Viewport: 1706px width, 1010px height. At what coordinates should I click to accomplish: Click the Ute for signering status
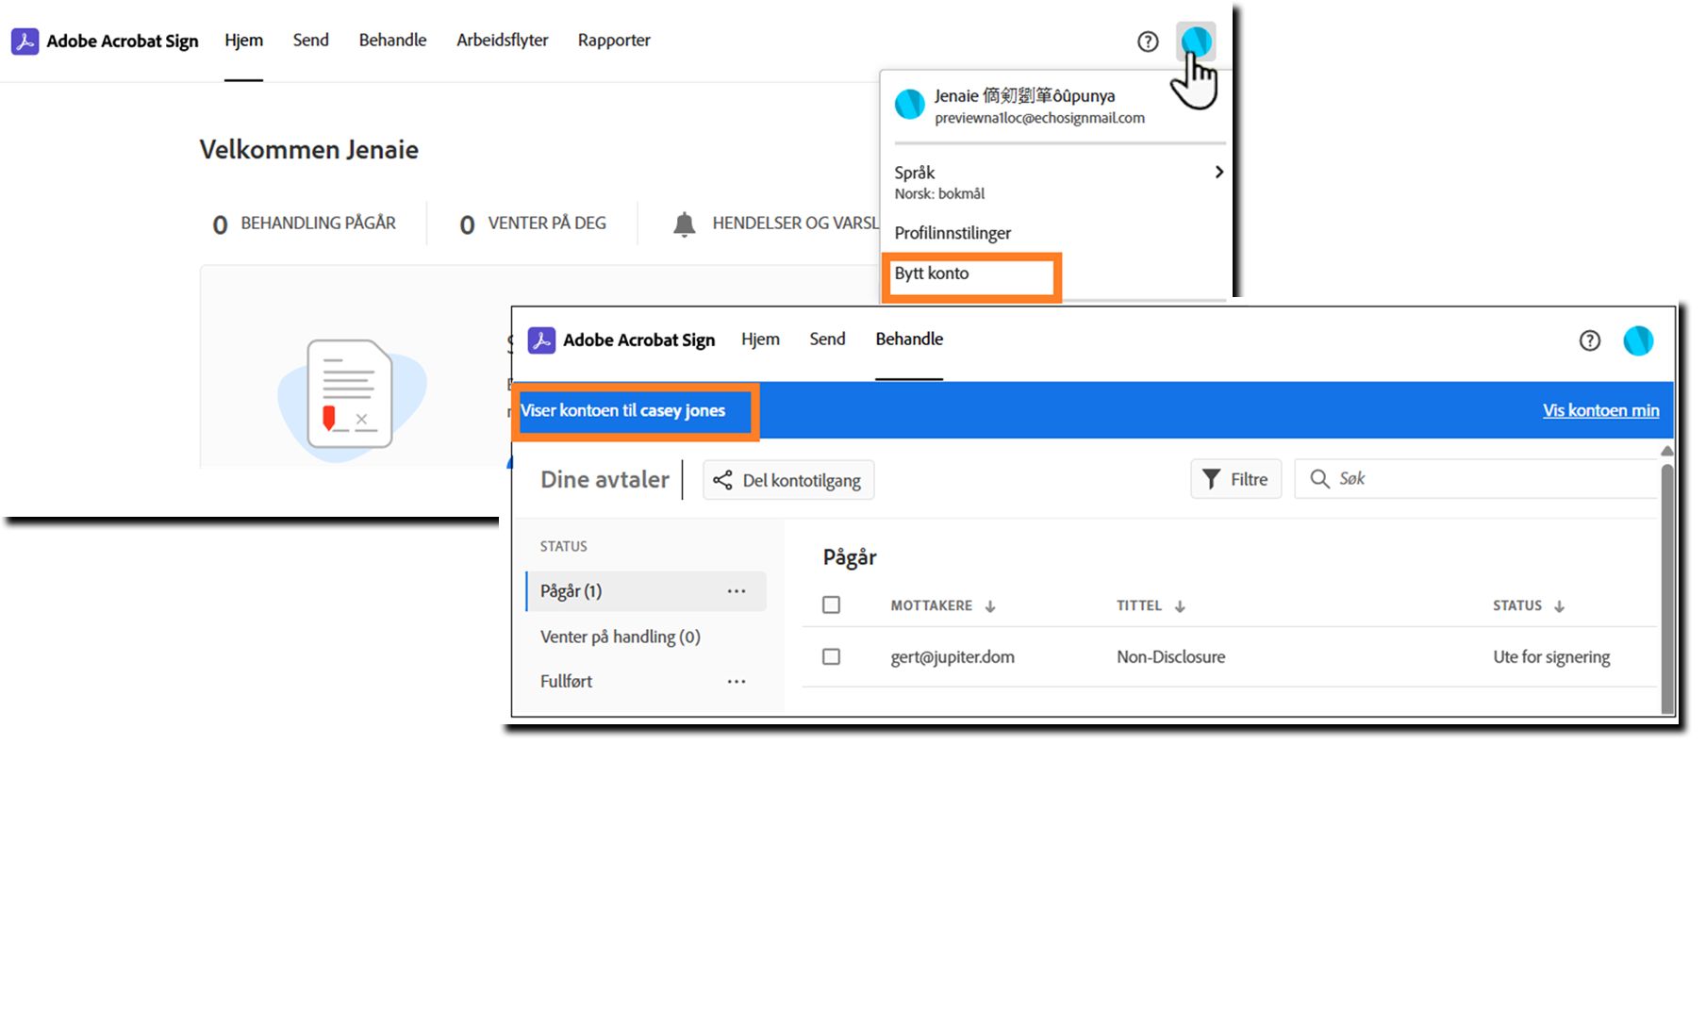coord(1551,657)
